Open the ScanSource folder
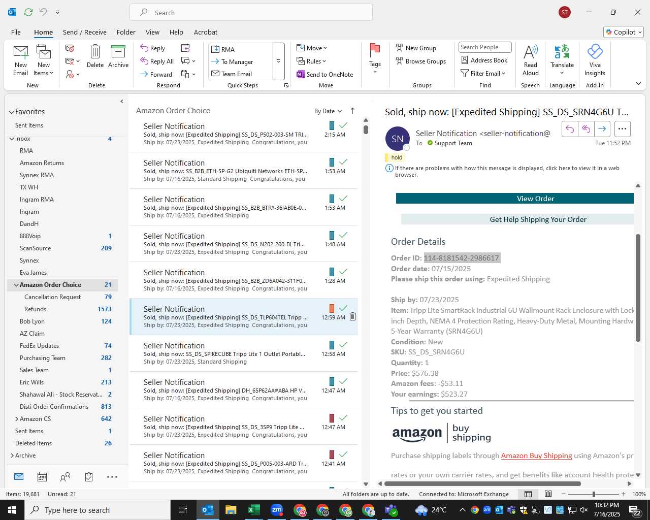Viewport: 650px width, 520px height. point(62,248)
